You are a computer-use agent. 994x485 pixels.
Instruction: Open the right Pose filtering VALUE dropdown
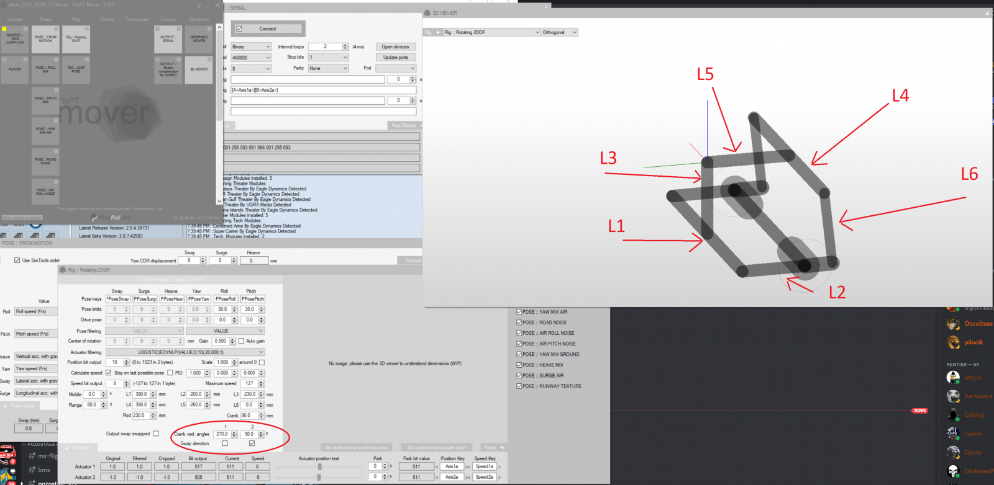coord(225,331)
